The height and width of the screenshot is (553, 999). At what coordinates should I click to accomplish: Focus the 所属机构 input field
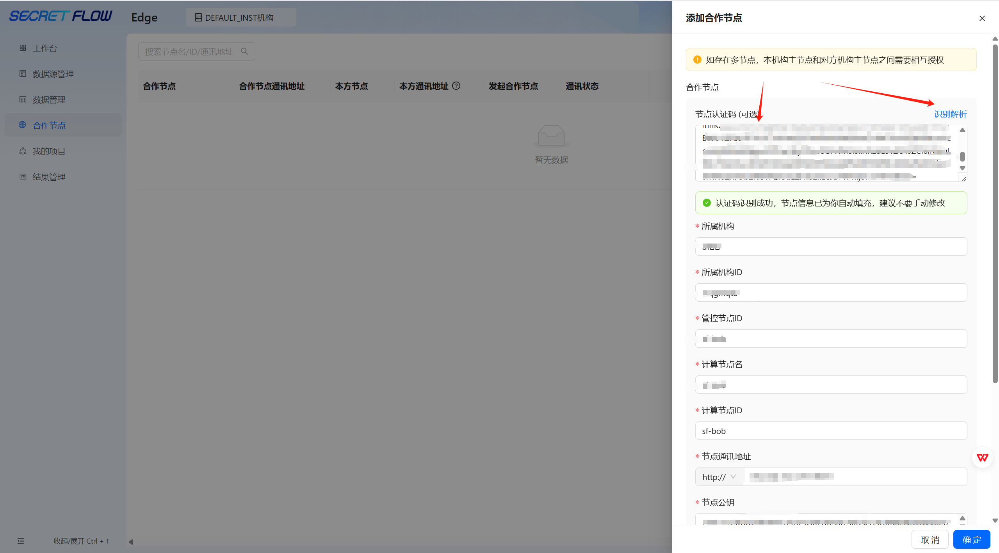831,246
